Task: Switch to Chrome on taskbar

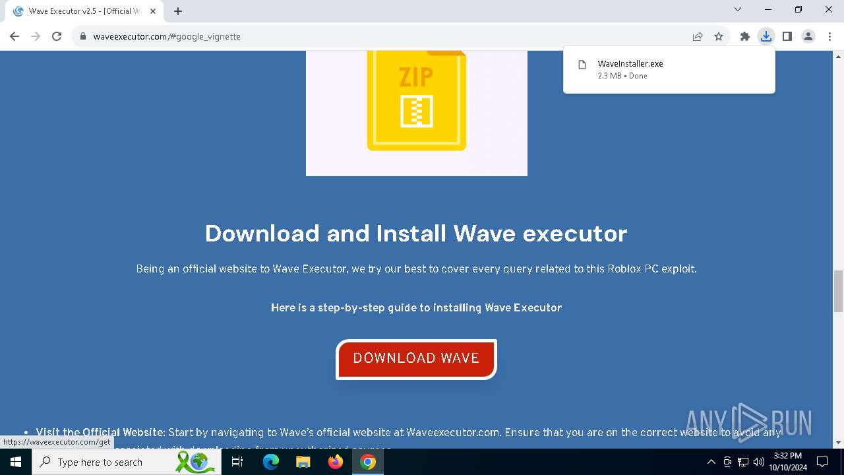Action: 368,462
